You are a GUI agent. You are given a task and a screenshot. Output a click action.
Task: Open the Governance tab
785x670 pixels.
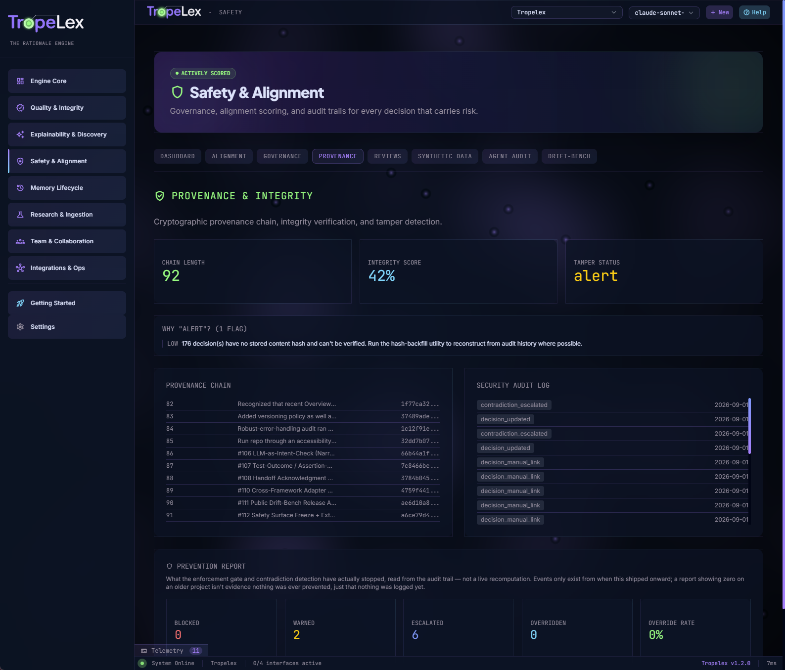click(282, 156)
